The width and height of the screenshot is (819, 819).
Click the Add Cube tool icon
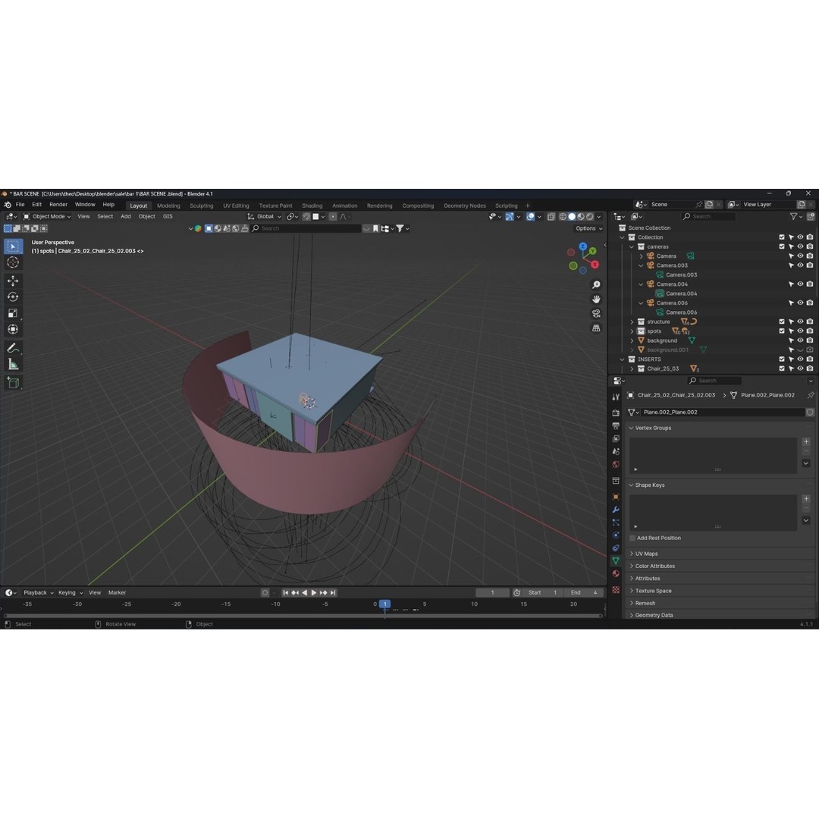[x=13, y=382]
